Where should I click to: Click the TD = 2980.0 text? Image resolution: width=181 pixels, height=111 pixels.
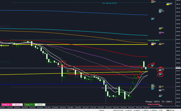pyautogui.click(x=167, y=102)
